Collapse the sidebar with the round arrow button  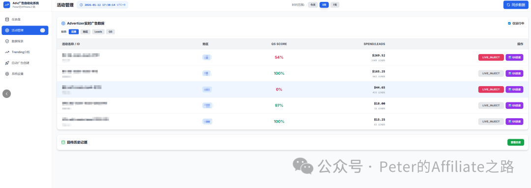[x=6, y=94]
